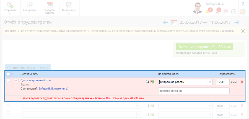Open dropdown arrow next to select-all checkbox
Image resolution: width=249 pixels, height=119 pixels.
11,74
